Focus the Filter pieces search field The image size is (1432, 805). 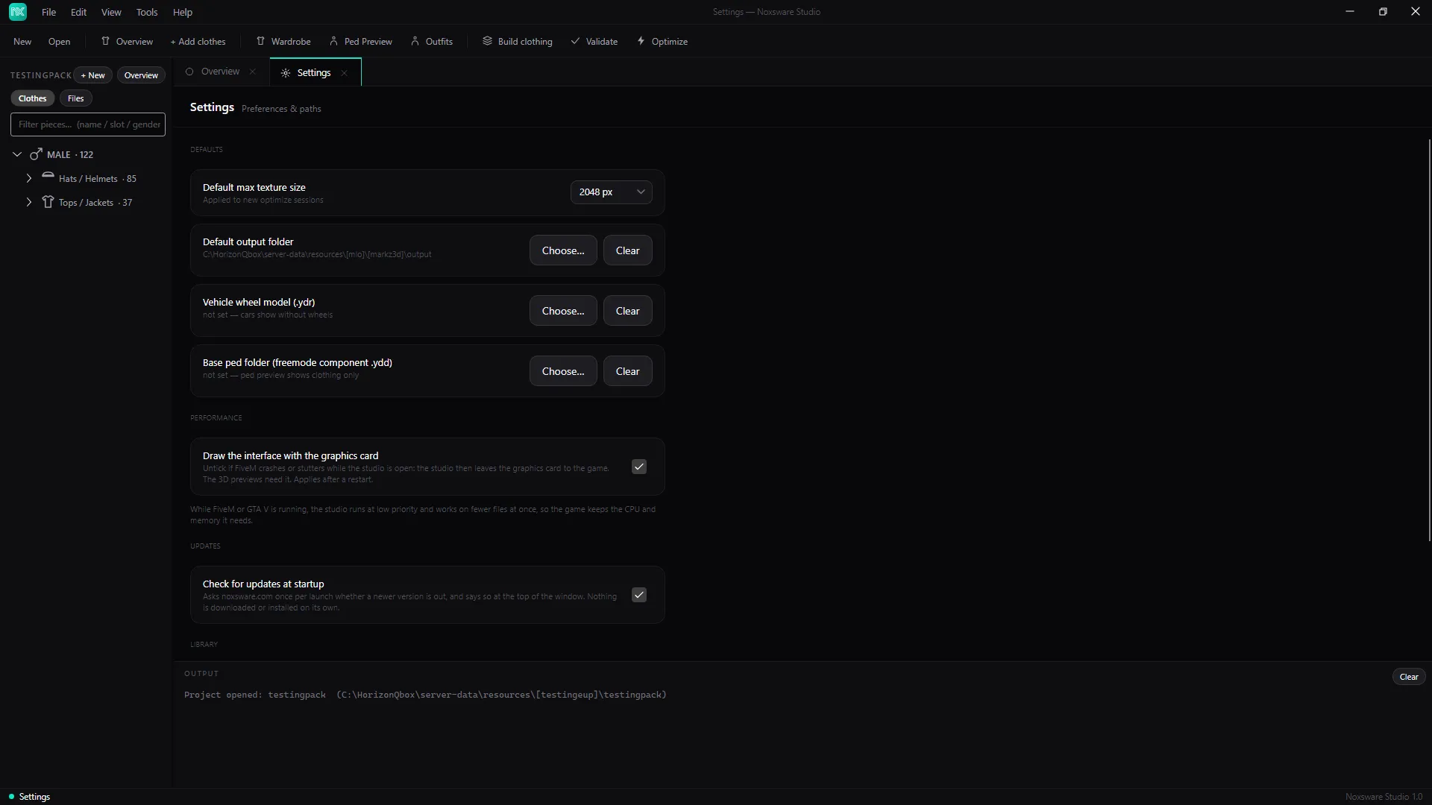pyautogui.click(x=88, y=124)
